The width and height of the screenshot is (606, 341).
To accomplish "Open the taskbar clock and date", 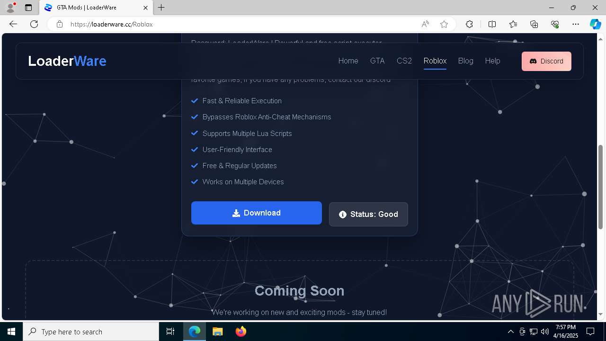I will pos(566,332).
